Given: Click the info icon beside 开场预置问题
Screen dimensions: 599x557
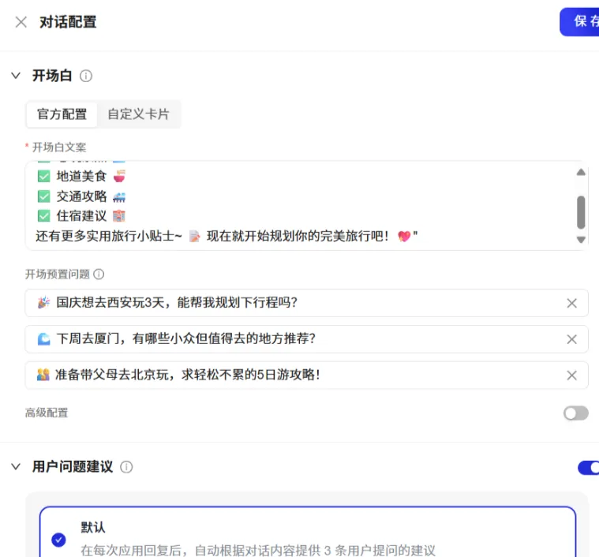Looking at the screenshot, I should 99,274.
